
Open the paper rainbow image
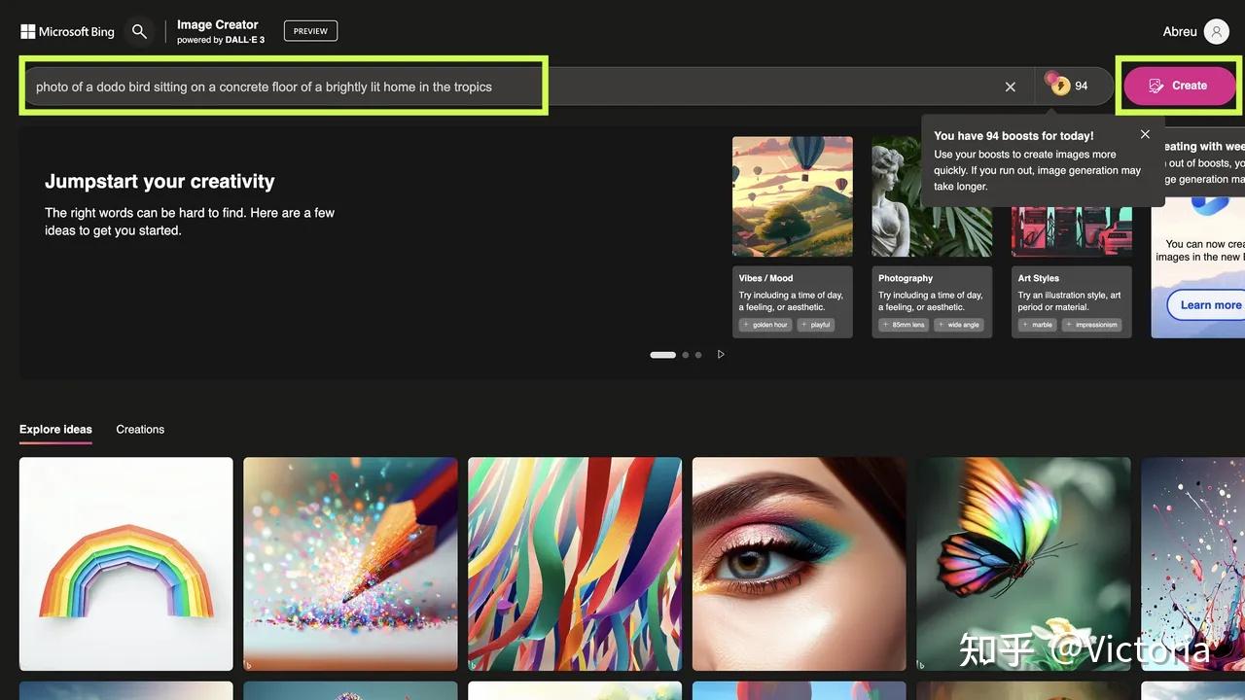126,564
